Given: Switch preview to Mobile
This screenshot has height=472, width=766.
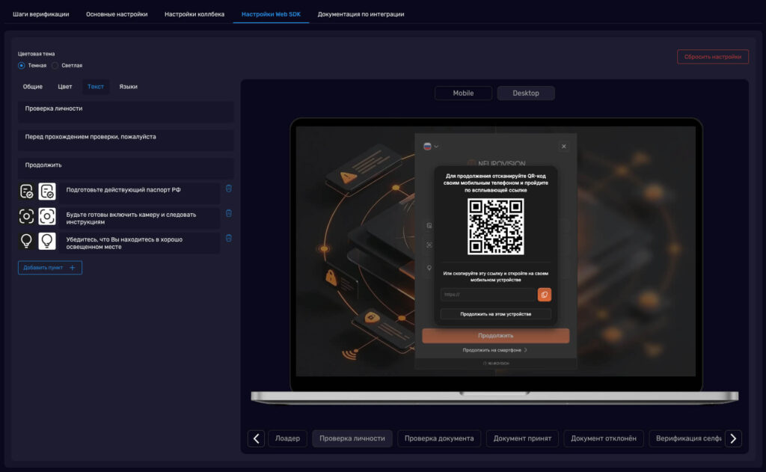Looking at the screenshot, I should pos(463,94).
